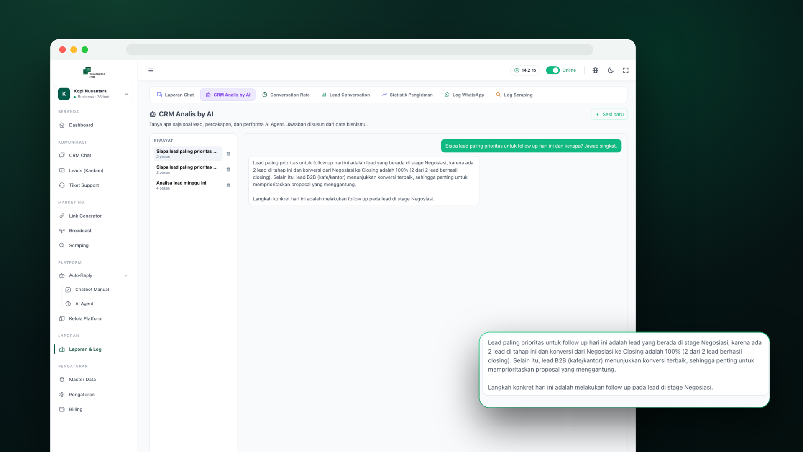
Task: Collapse the Auto-Reply submenu chevron
Action: pyautogui.click(x=126, y=275)
